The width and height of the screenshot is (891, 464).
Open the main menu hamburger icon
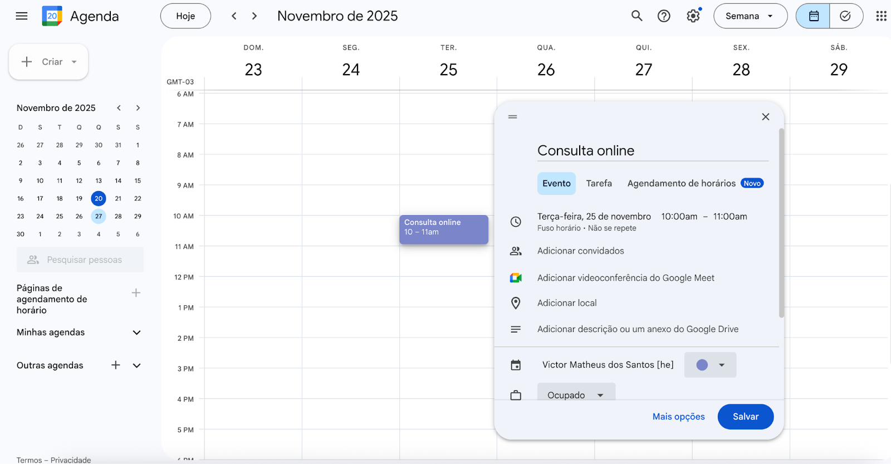[22, 16]
